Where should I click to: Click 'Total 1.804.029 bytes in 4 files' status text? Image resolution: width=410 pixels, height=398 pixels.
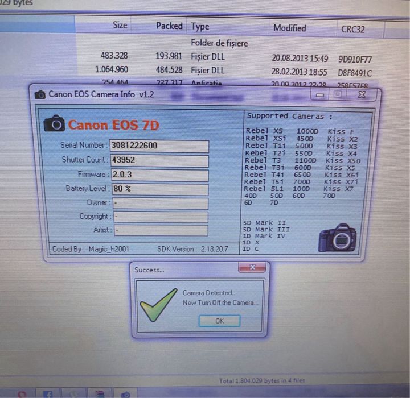coord(262,380)
